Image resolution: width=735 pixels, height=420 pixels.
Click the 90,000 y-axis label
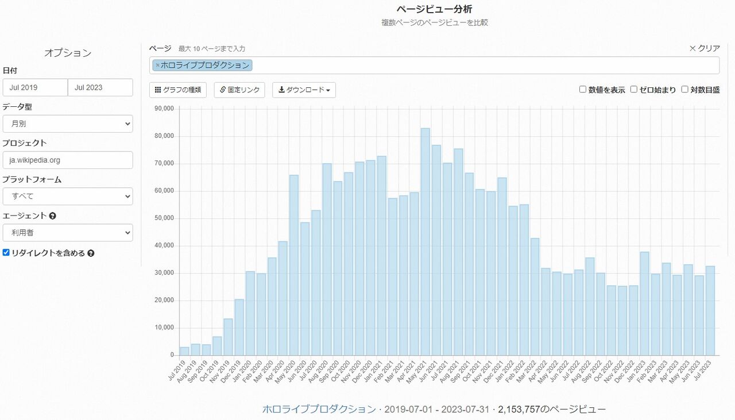point(164,109)
